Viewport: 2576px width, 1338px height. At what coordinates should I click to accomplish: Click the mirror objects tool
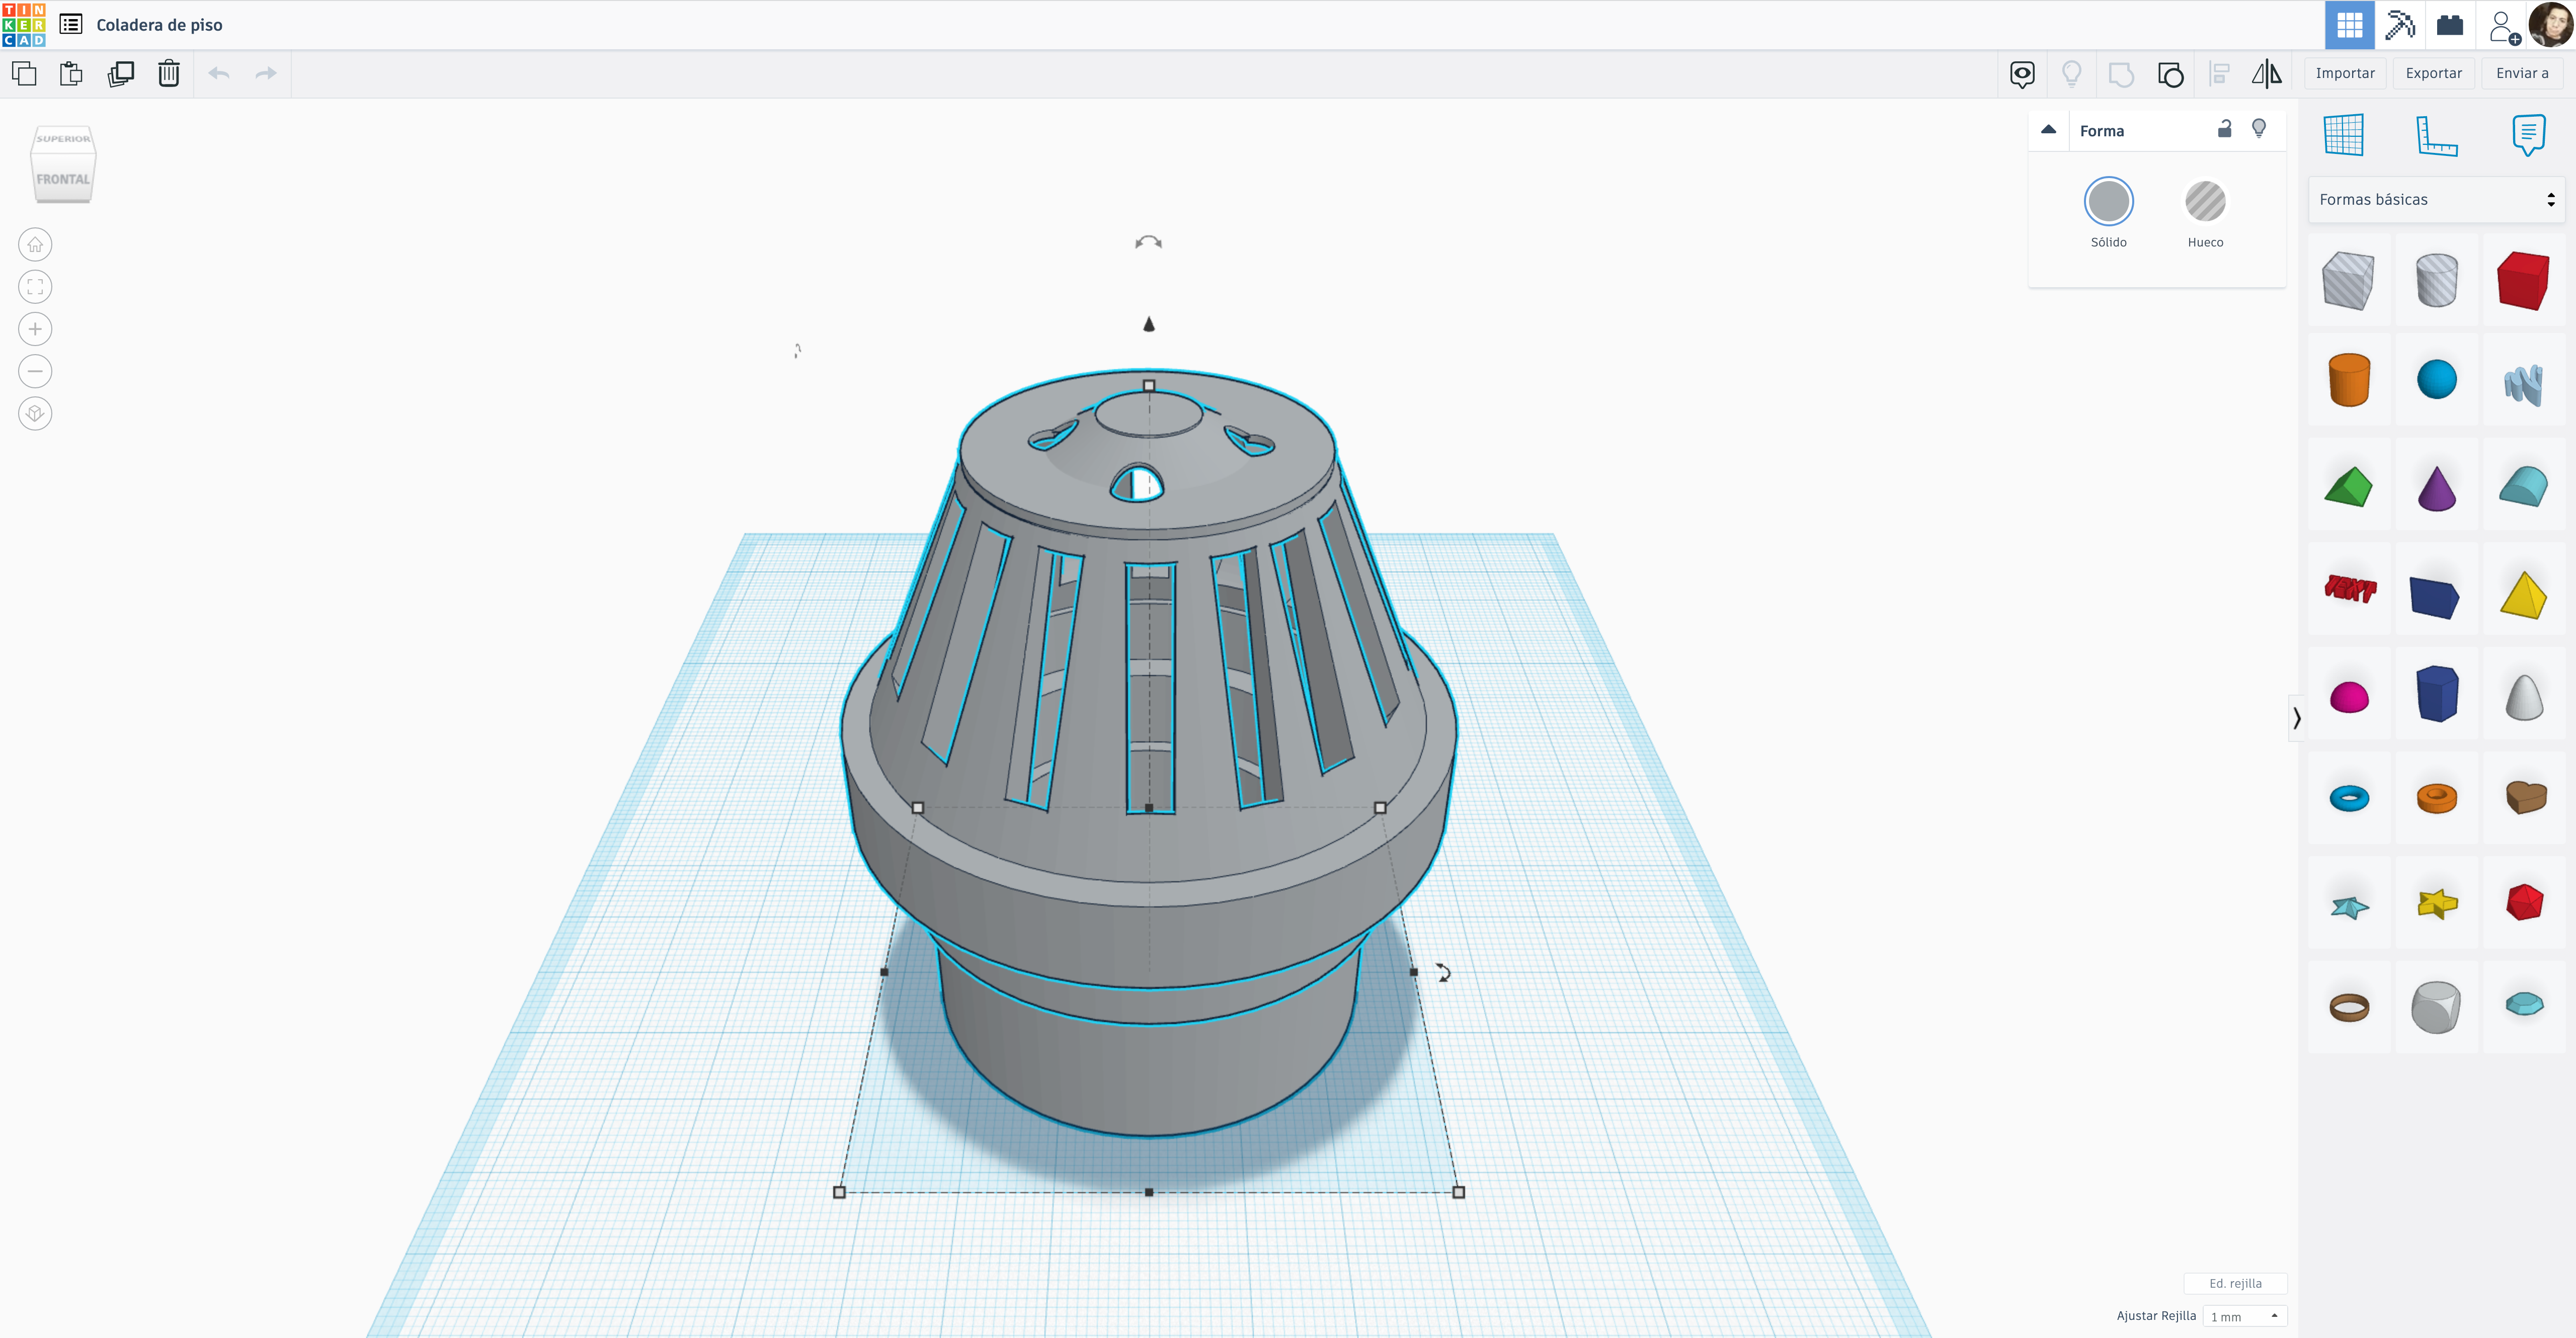click(2266, 74)
